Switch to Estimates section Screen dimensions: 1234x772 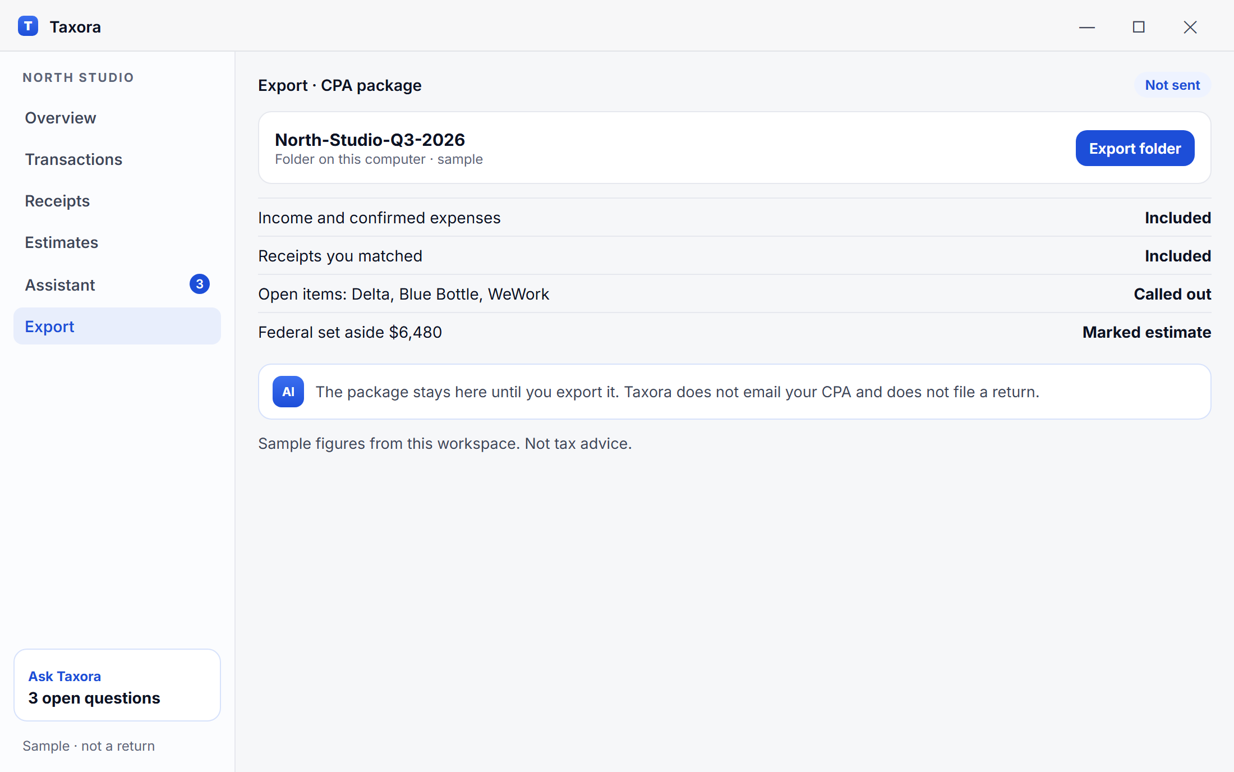click(x=117, y=242)
